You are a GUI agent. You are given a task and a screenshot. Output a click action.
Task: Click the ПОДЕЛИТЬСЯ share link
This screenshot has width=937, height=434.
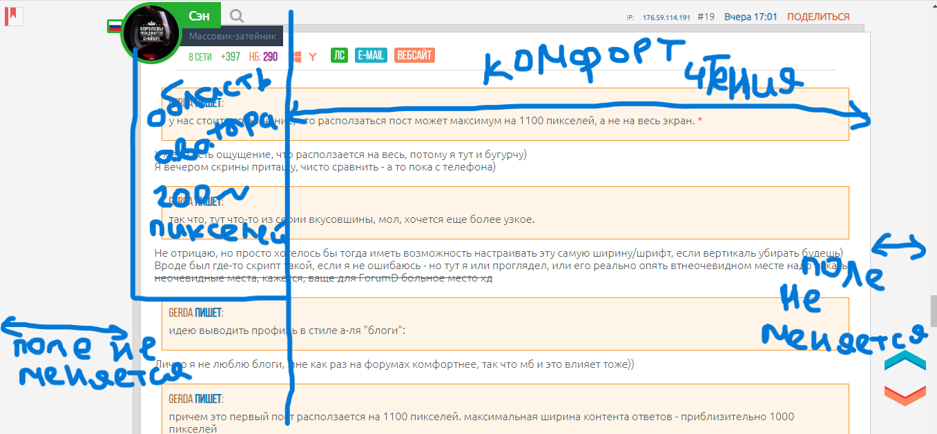click(x=818, y=17)
